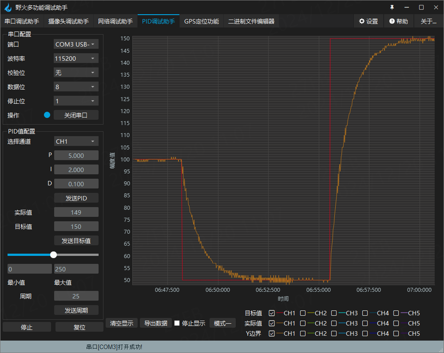Minimize the application window

(407, 8)
